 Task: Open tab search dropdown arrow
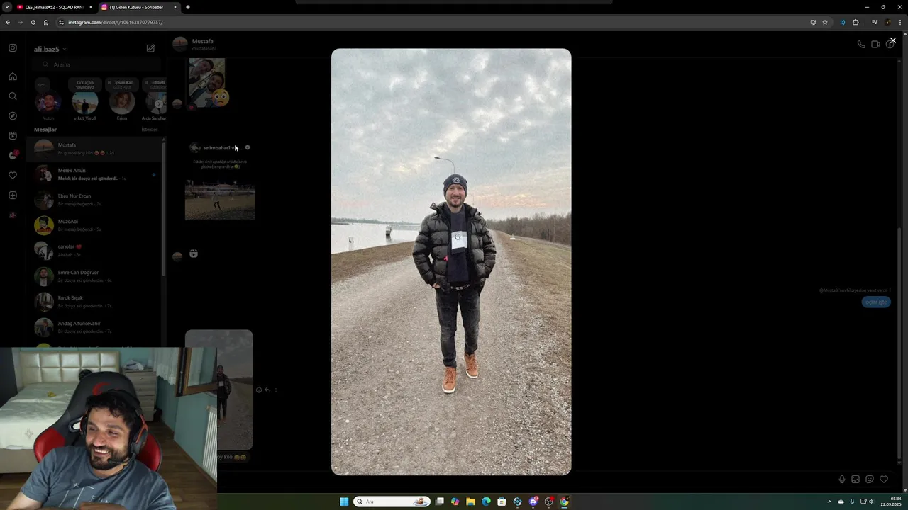(6, 7)
